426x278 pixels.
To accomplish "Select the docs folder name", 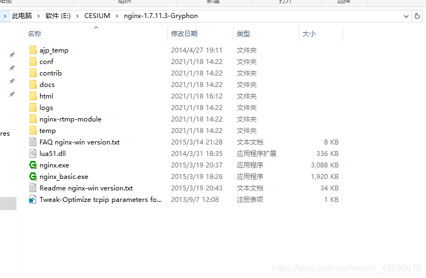I will (x=47, y=85).
